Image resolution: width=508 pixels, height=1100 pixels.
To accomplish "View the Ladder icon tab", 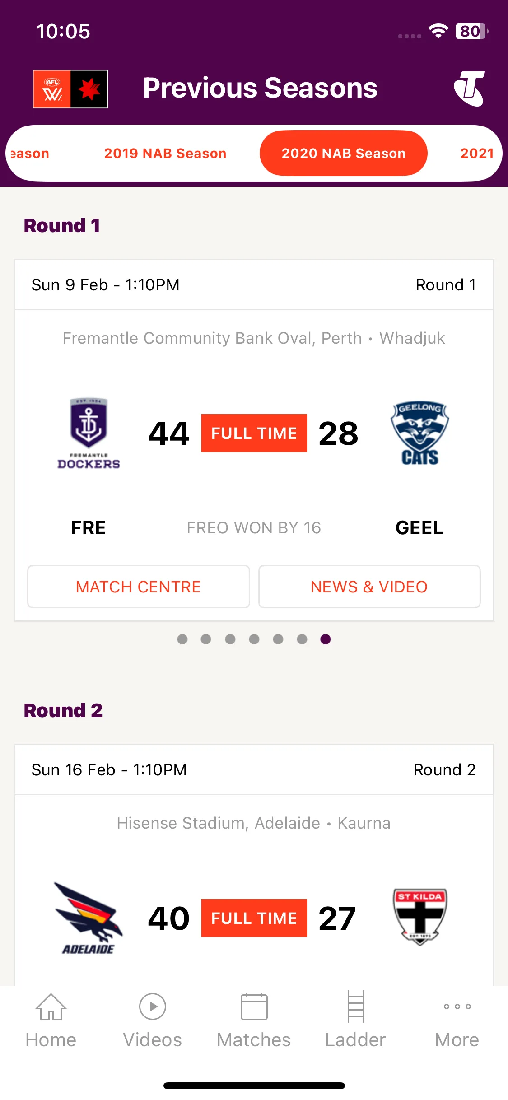I will point(355,1007).
